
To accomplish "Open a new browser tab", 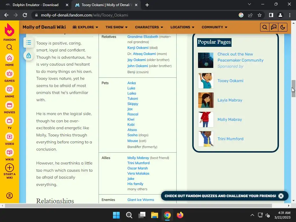I will tap(147, 5).
